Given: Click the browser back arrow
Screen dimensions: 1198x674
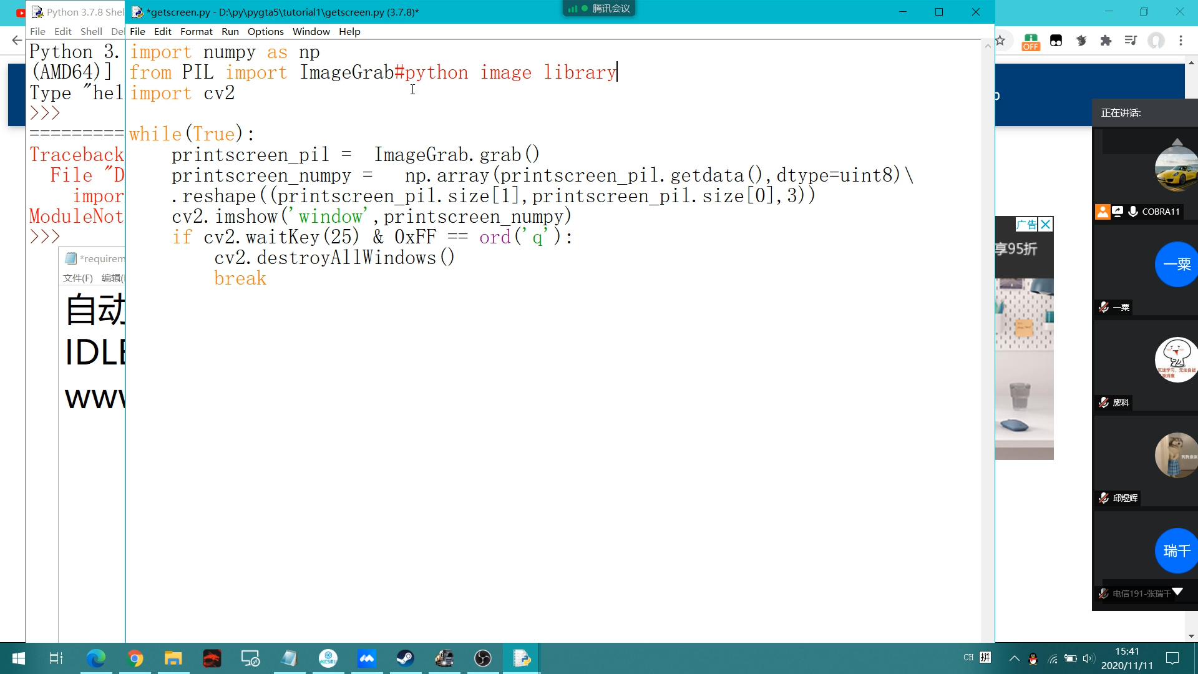Looking at the screenshot, I should coord(17,41).
